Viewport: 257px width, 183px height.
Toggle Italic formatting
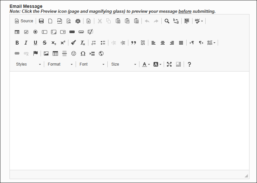tap(26, 43)
